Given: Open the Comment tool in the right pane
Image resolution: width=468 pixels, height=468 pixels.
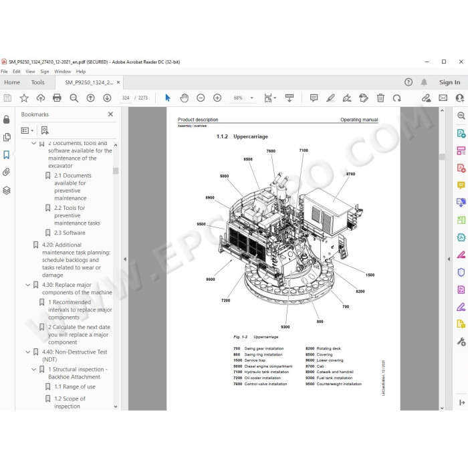Looking at the screenshot, I should coord(461,185).
